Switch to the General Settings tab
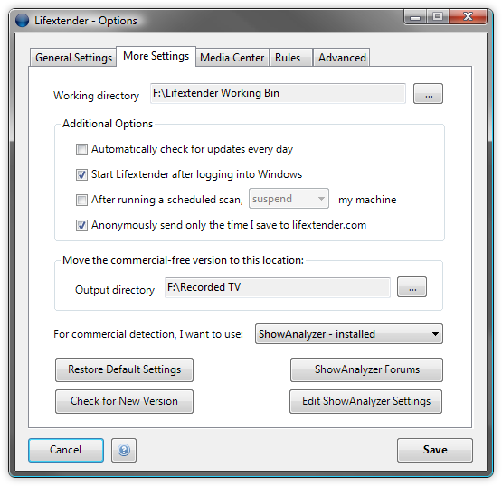 (x=73, y=58)
